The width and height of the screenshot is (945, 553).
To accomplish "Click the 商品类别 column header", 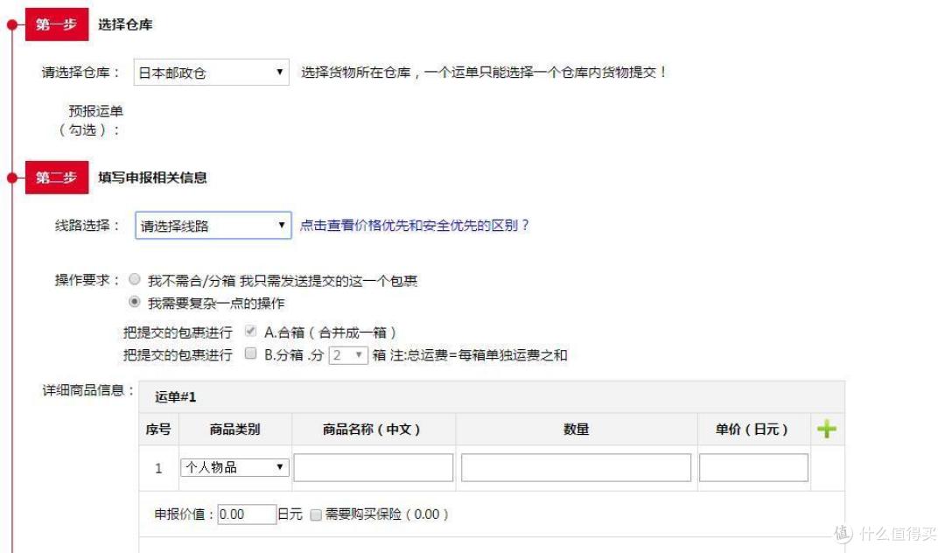I will coord(234,430).
